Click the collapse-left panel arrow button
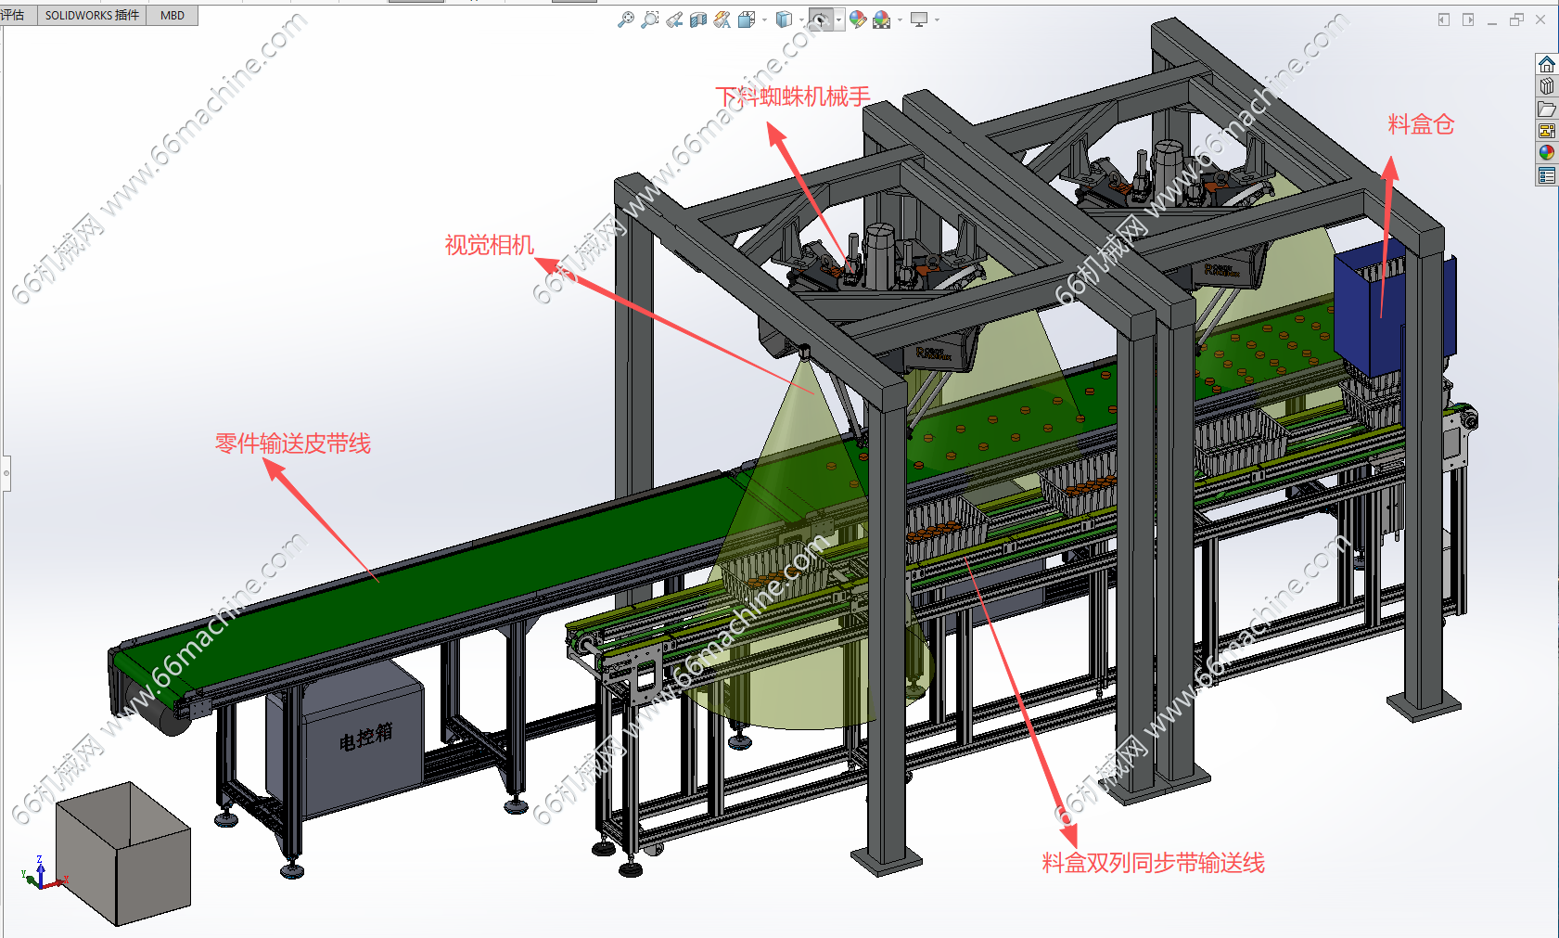This screenshot has height=938, width=1559. click(x=1443, y=19)
